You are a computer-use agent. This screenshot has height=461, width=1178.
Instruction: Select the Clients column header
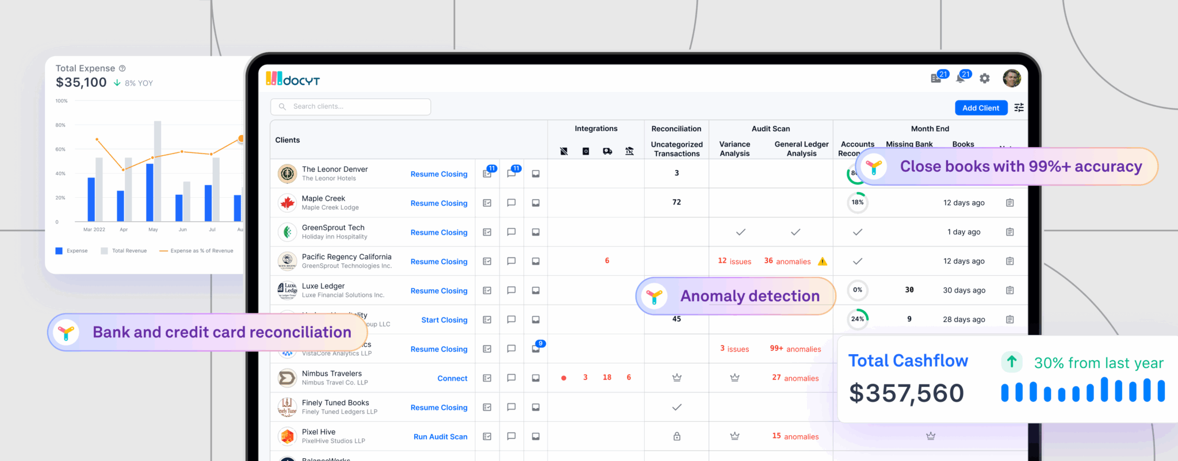pos(288,140)
